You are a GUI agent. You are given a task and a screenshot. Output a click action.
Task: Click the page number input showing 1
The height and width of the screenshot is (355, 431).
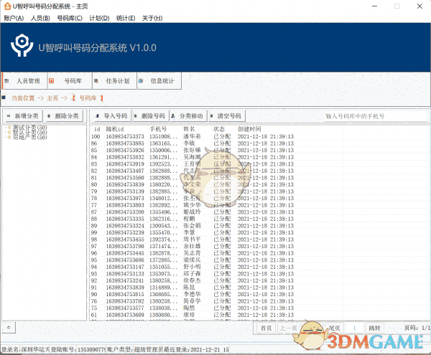[355, 328]
